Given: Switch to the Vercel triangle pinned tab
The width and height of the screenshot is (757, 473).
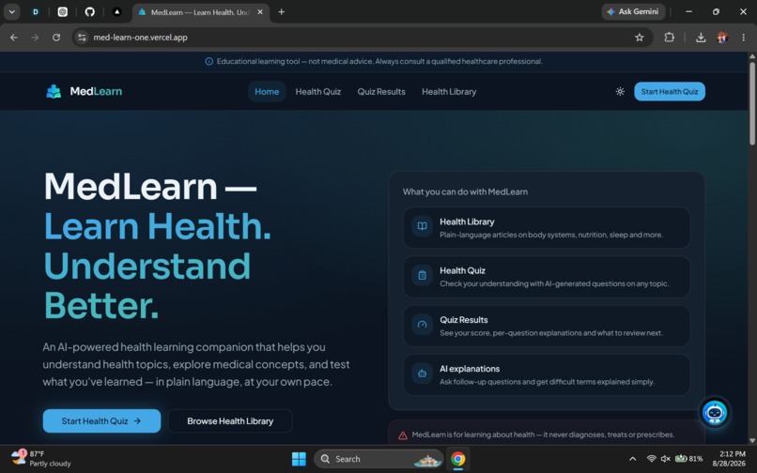Looking at the screenshot, I should [x=116, y=12].
